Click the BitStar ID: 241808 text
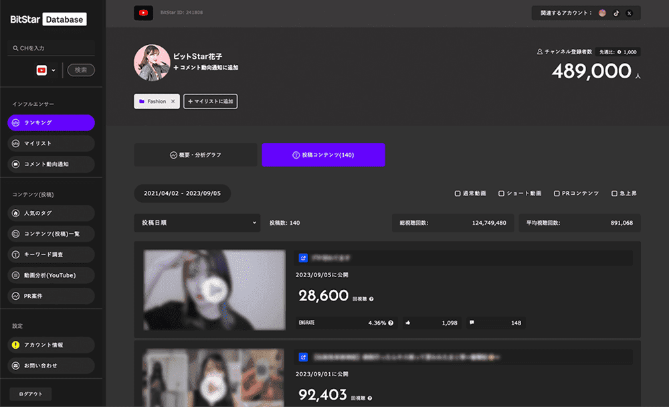This screenshot has width=669, height=407. tap(182, 13)
